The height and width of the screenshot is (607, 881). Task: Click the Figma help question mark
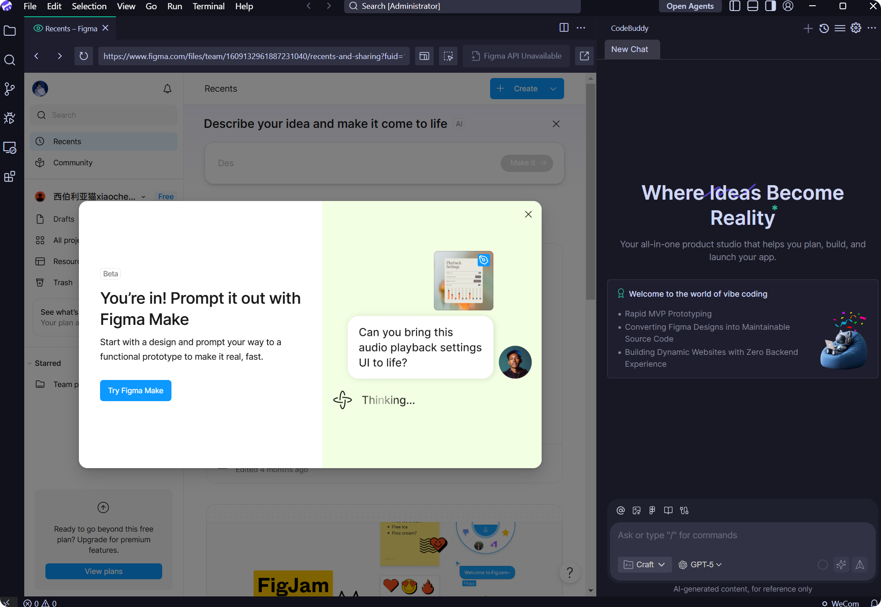tap(570, 573)
